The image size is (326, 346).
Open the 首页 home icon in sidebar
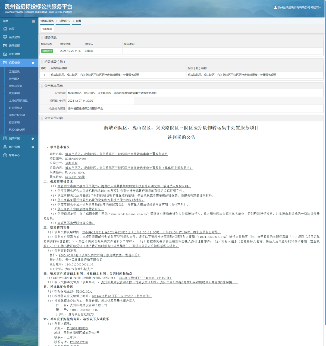coord(5,28)
